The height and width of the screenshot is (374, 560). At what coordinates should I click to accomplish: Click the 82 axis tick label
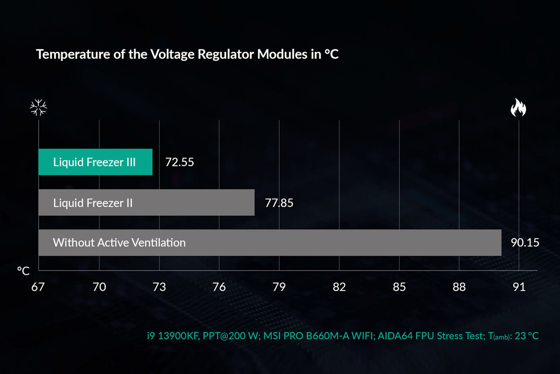339,287
